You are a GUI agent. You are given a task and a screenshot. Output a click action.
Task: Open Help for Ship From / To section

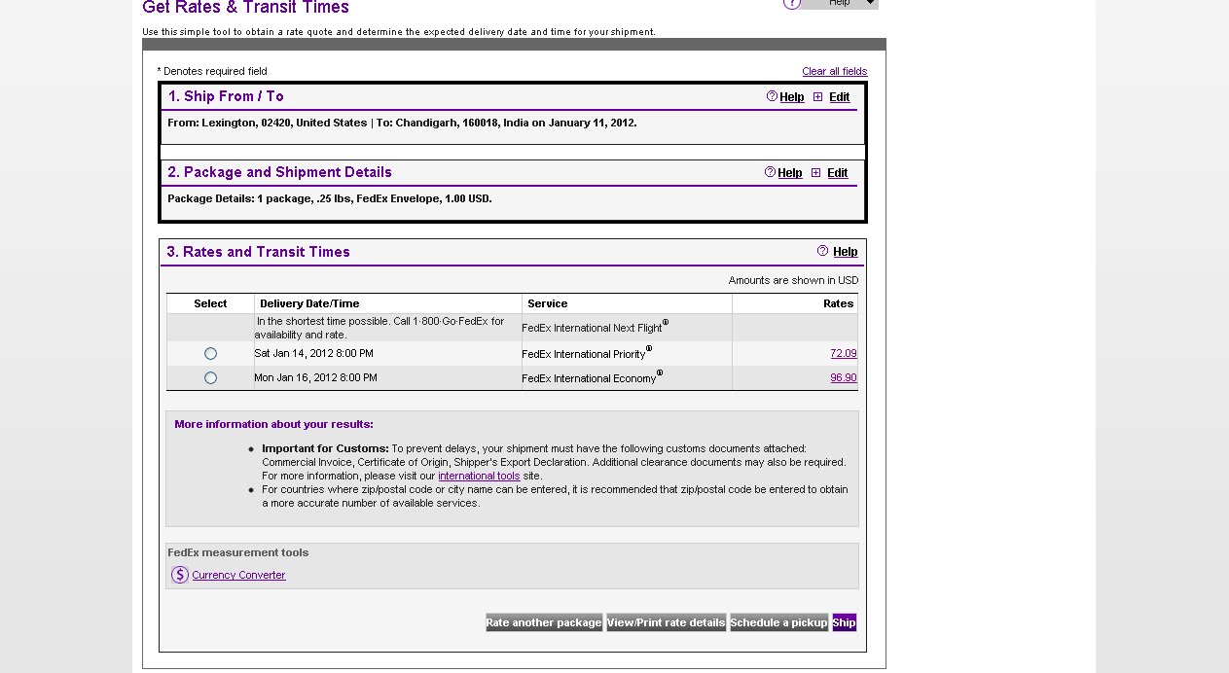coord(792,97)
